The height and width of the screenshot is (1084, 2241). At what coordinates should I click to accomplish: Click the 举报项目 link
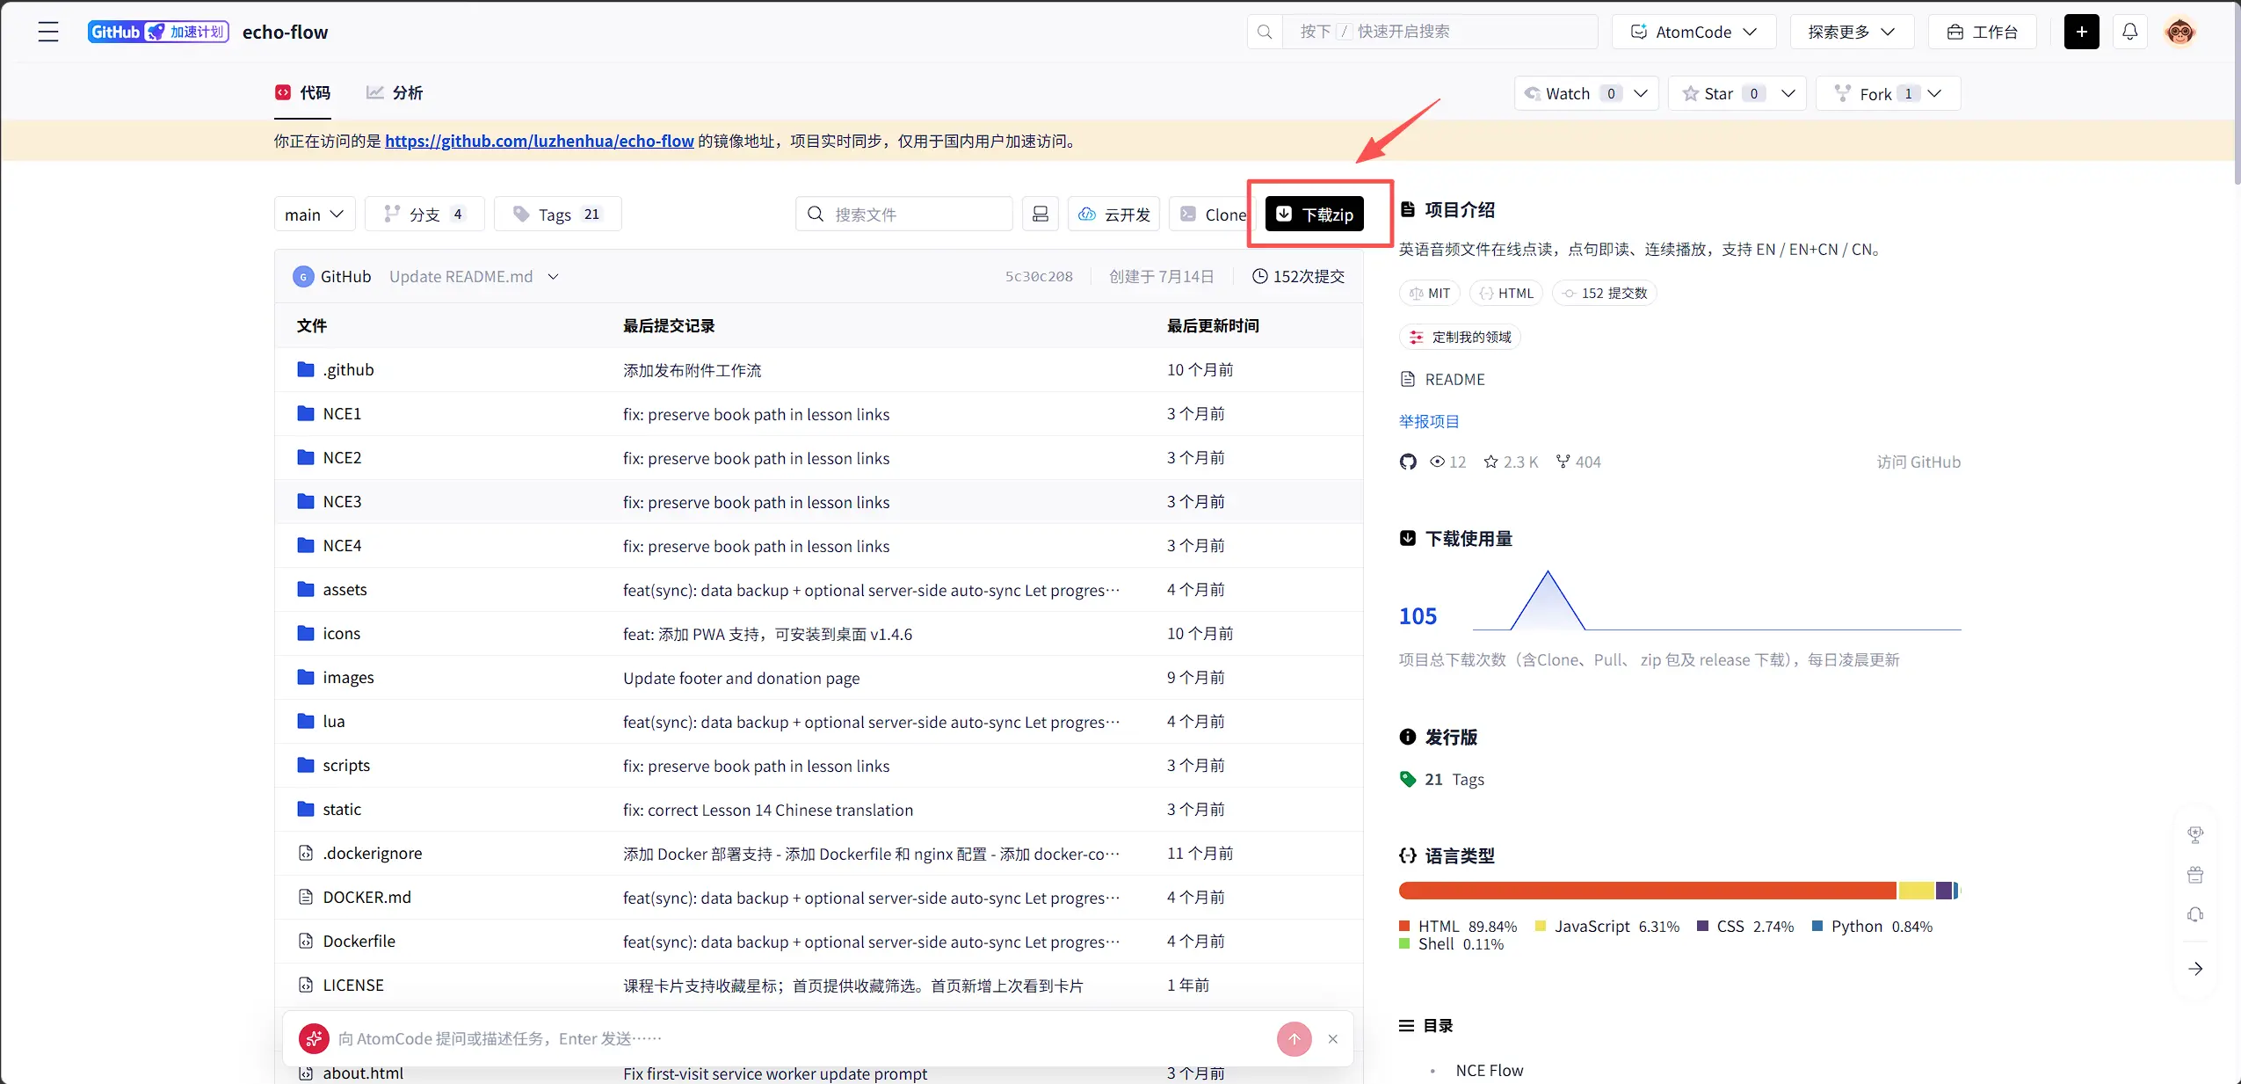[x=1429, y=422]
